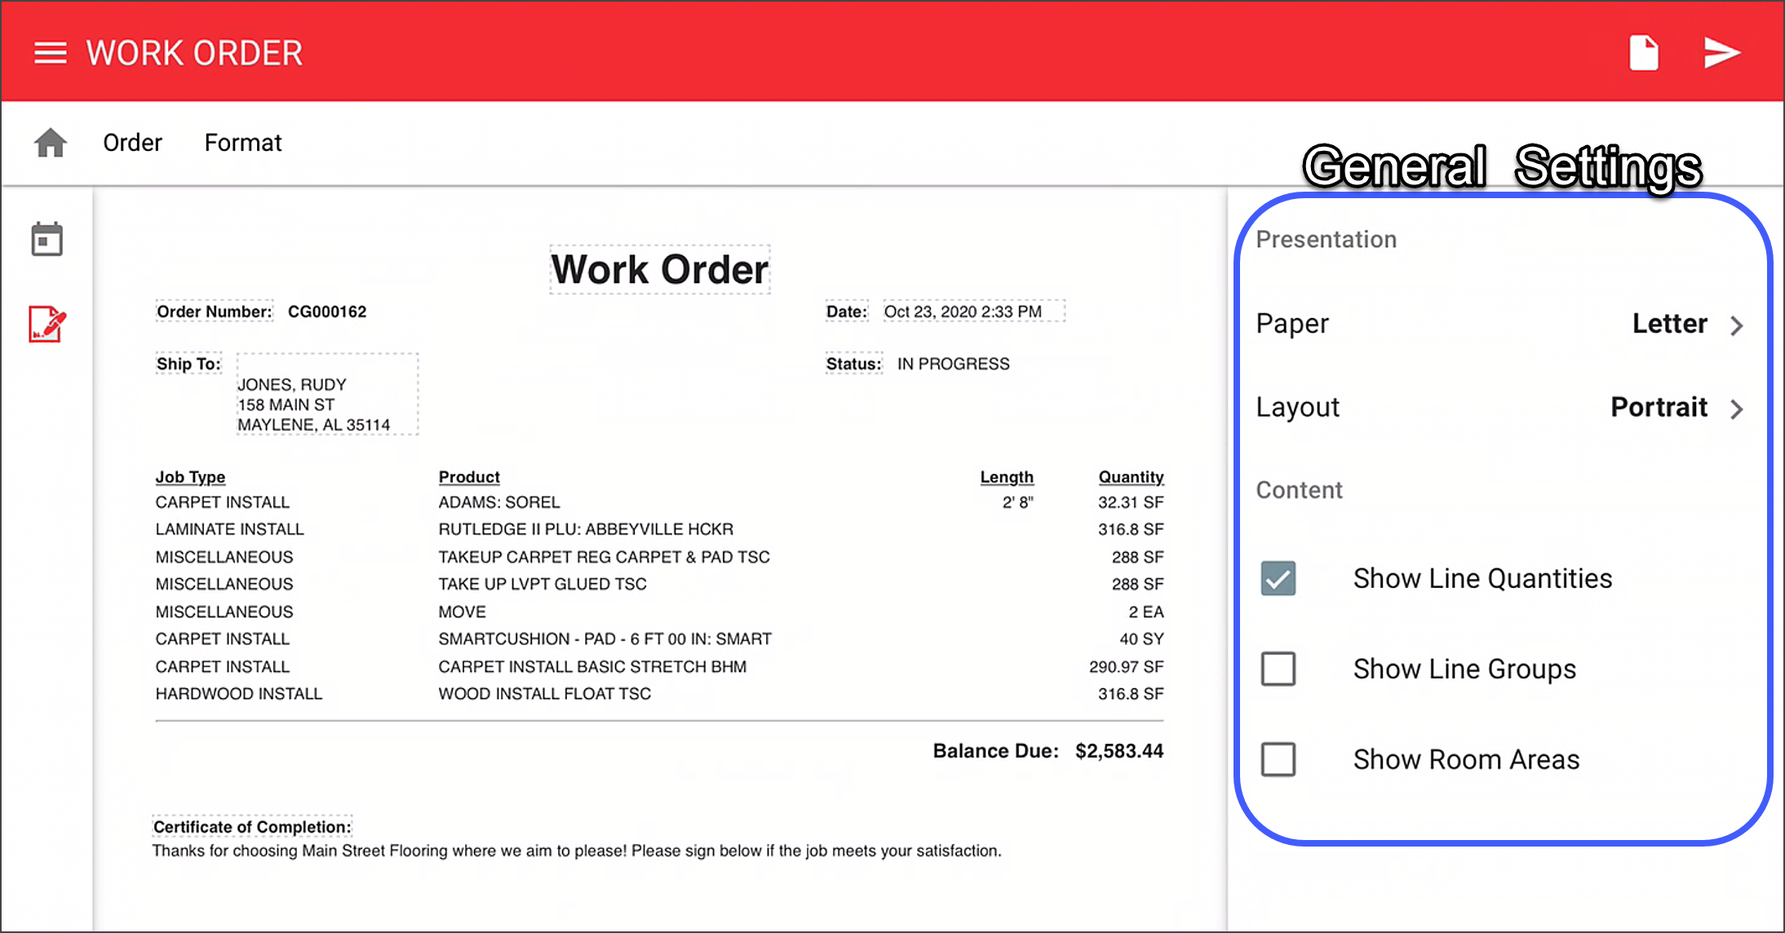This screenshot has width=1785, height=933.
Task: Switch to the Order tab
Action: [x=132, y=142]
